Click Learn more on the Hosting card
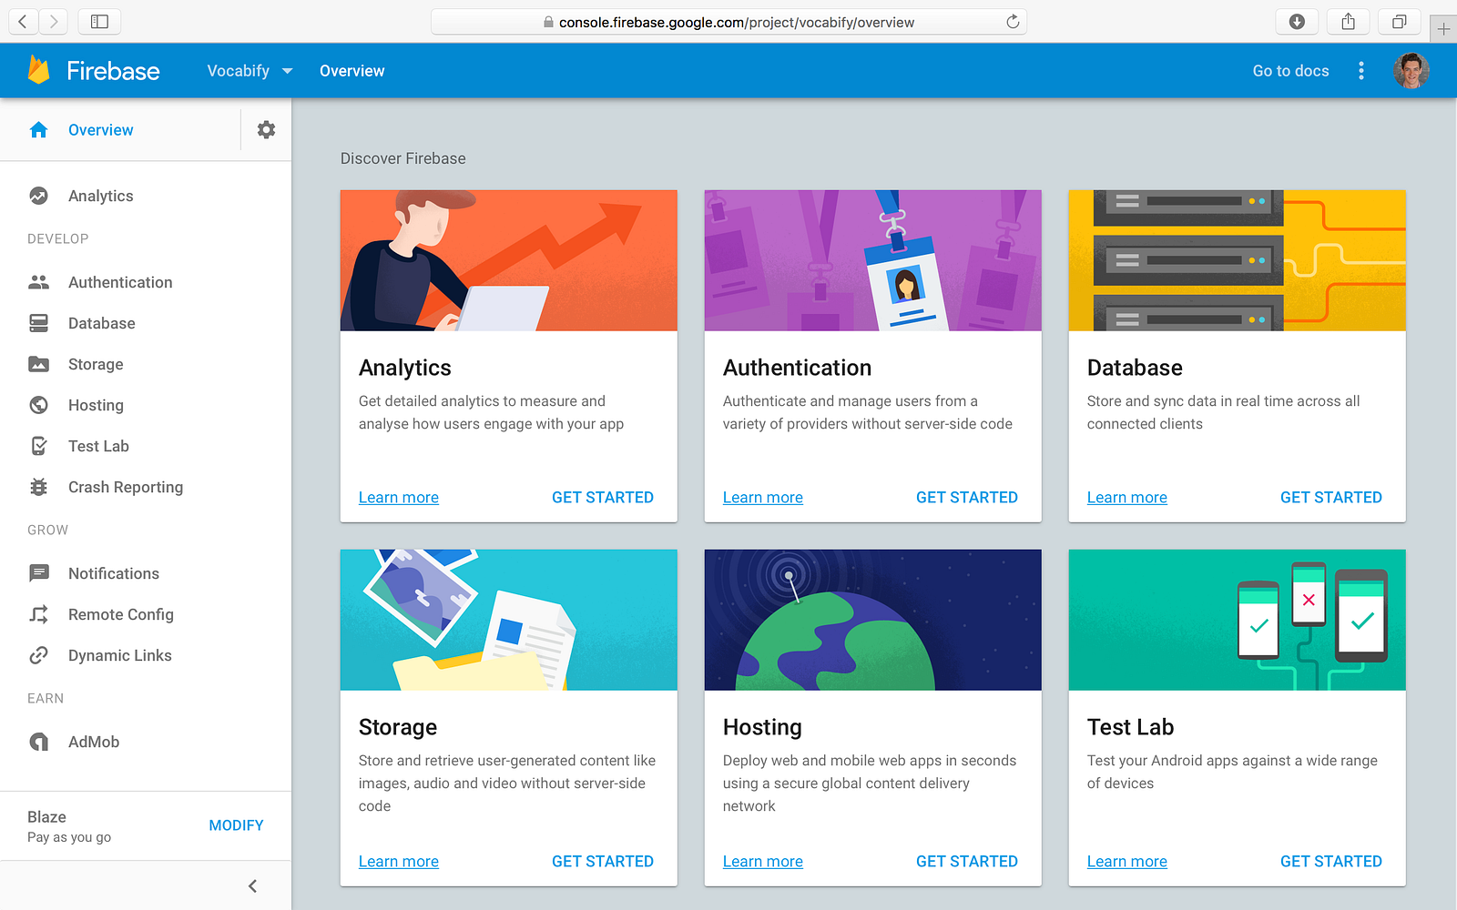The width and height of the screenshot is (1457, 910). coord(763,862)
